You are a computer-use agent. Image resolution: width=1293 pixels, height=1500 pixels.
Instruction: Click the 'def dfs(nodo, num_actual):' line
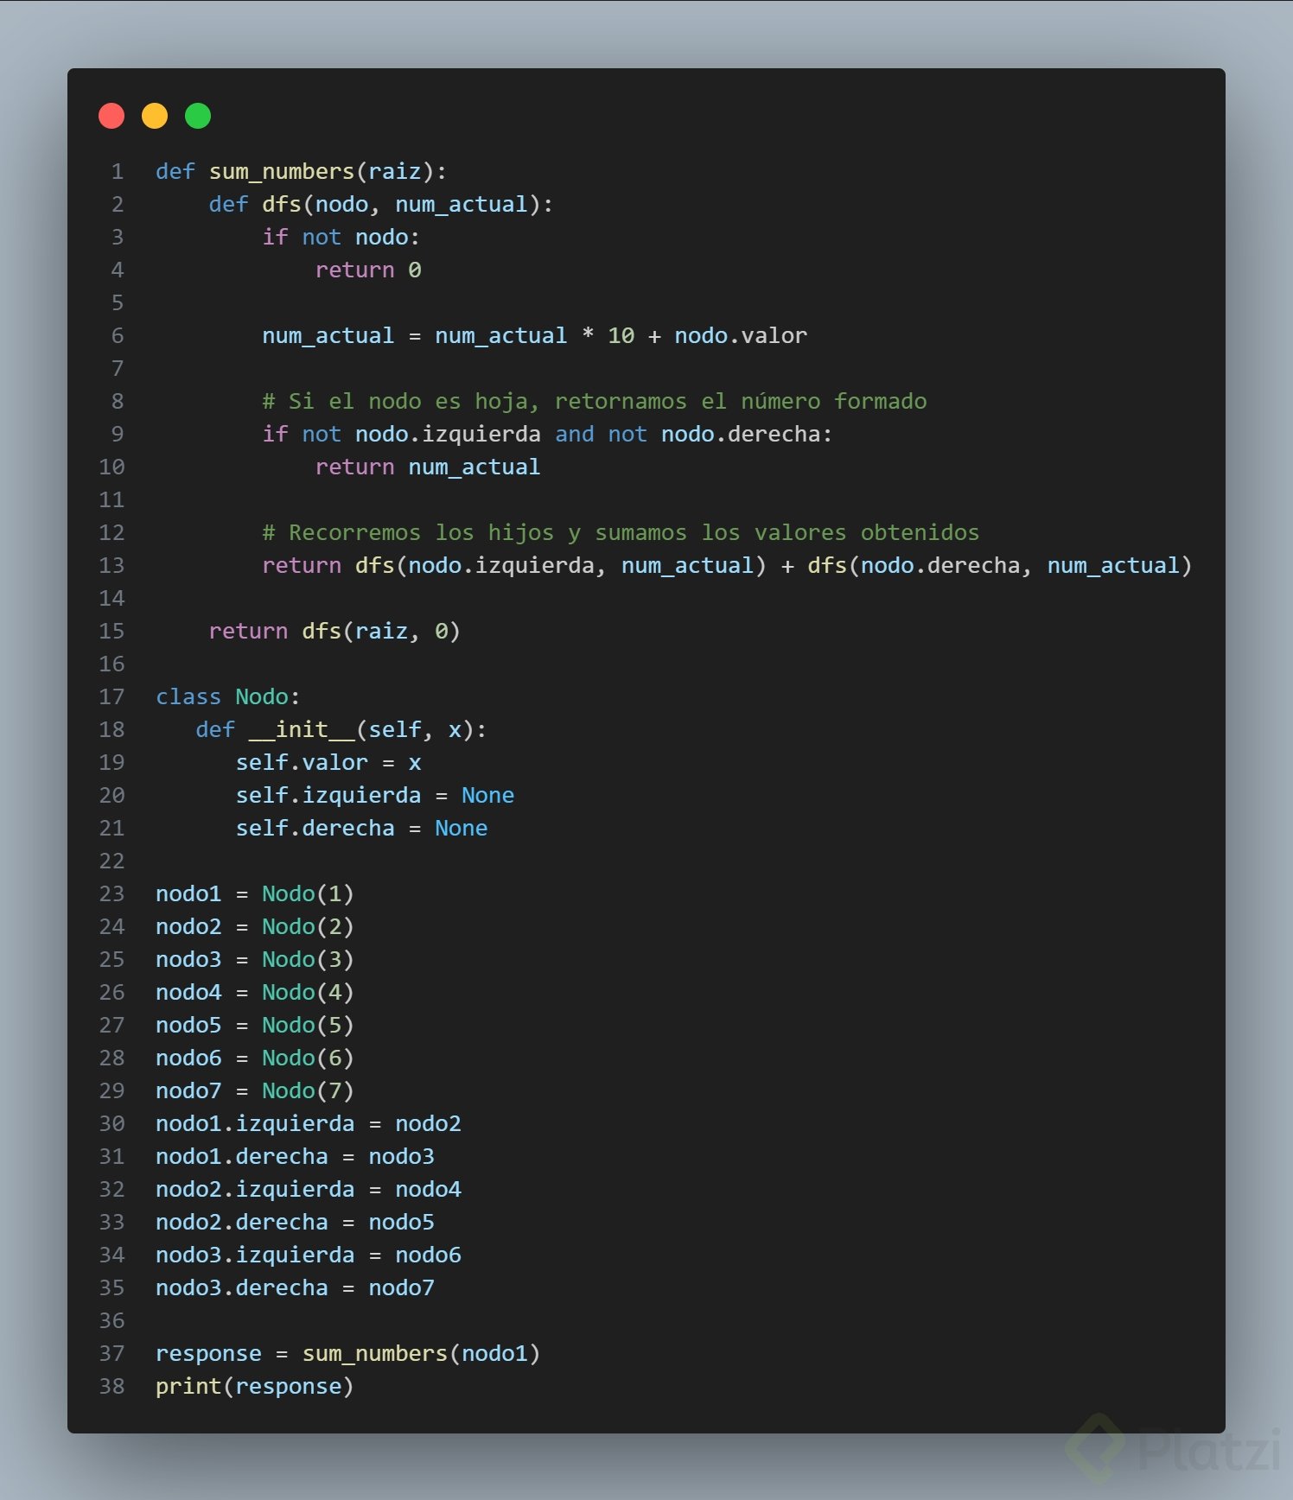380,204
